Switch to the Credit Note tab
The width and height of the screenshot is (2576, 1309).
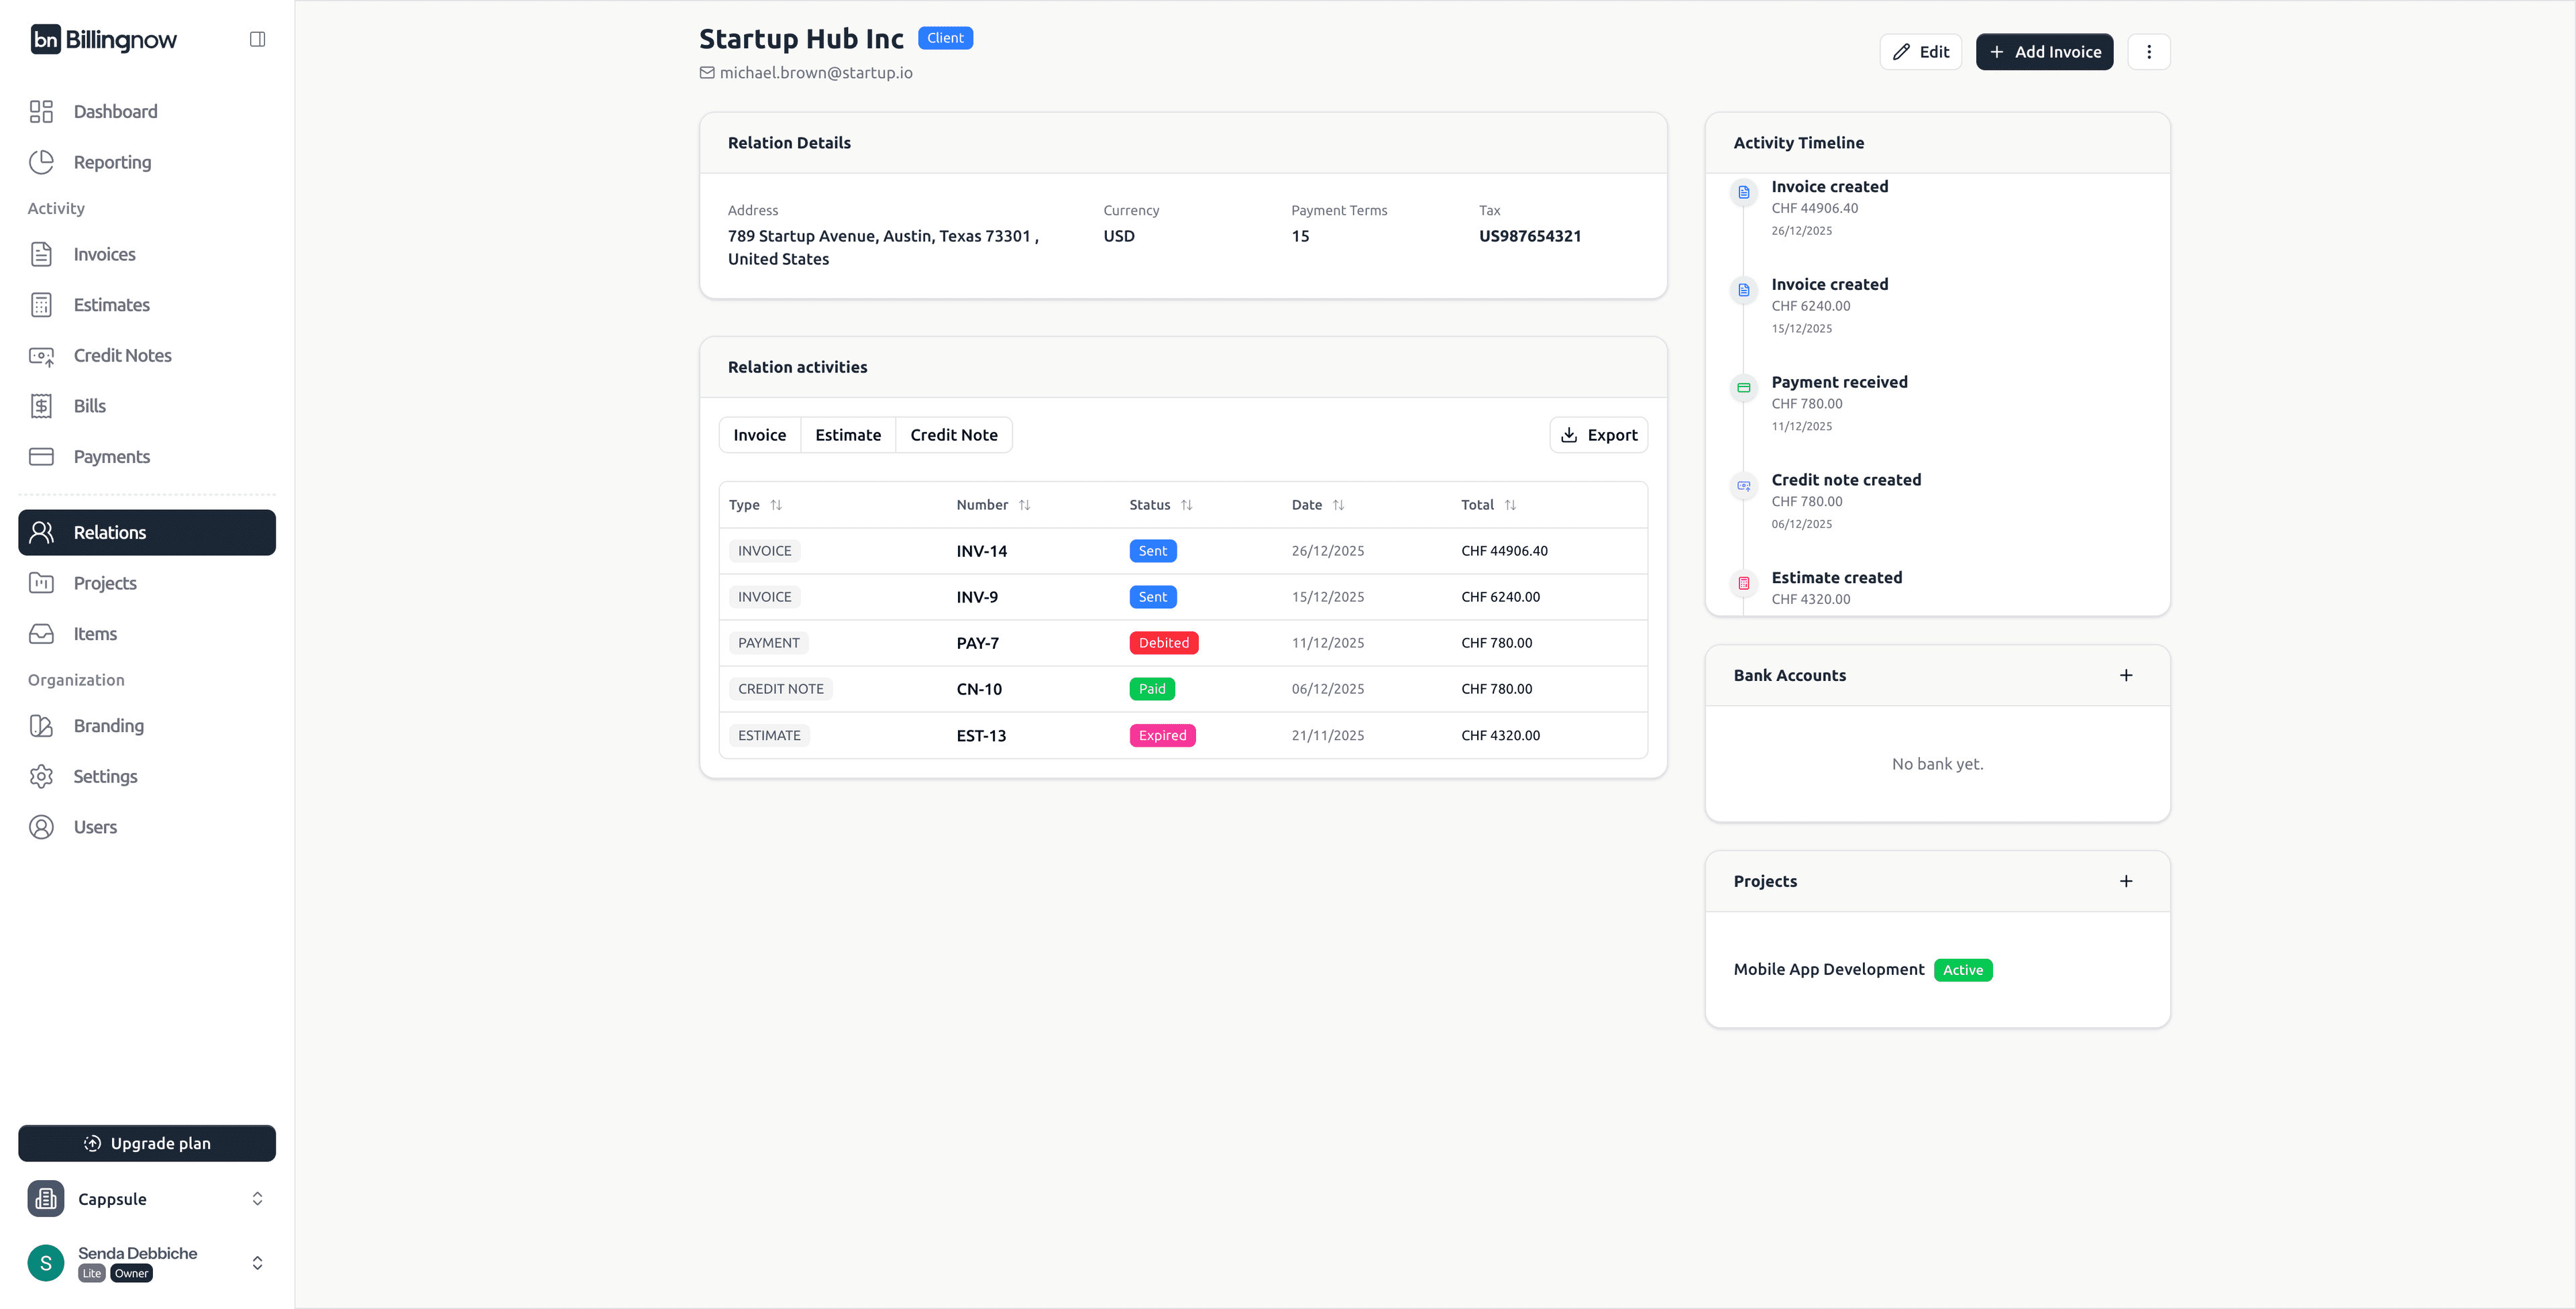click(953, 435)
